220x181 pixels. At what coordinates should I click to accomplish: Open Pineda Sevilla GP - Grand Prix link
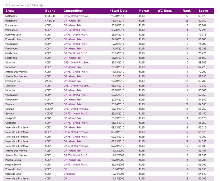(x=72, y=160)
